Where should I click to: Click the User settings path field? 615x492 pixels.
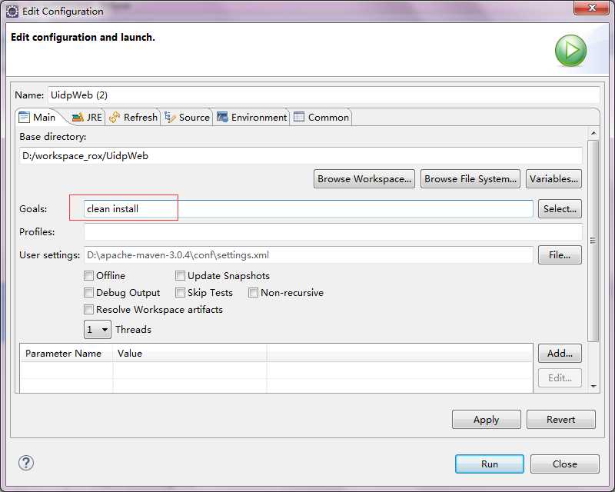(308, 255)
